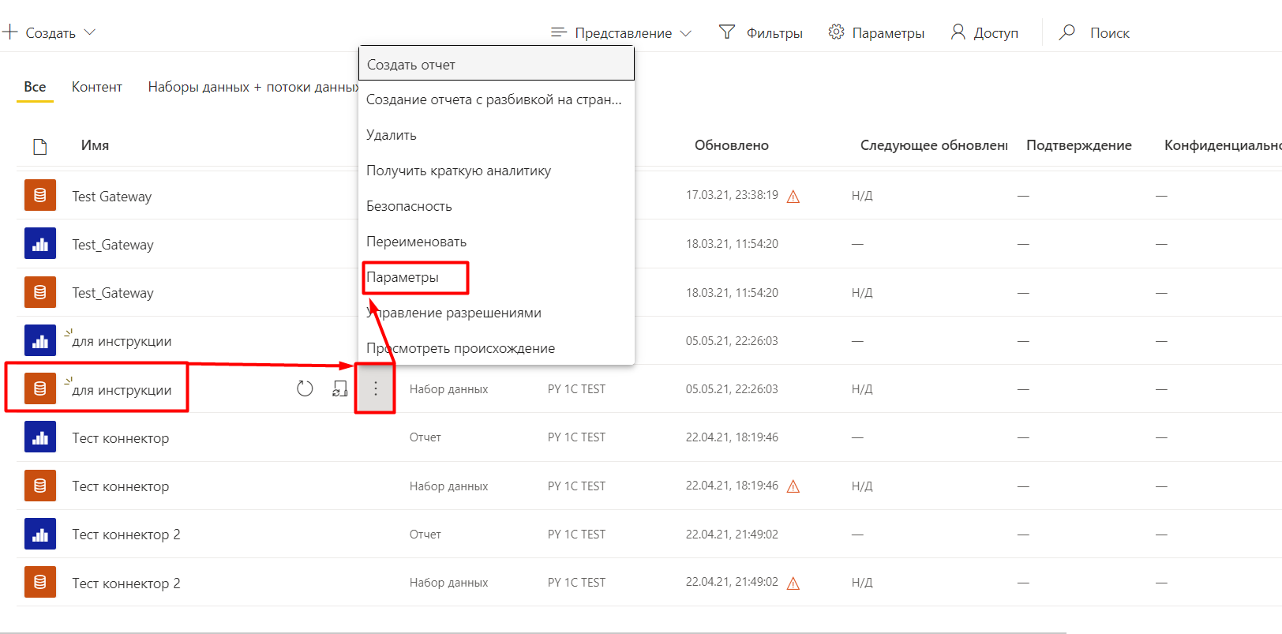The image size is (1282, 634).
Task: Choose Удалить from the context menu
Action: [x=392, y=135]
